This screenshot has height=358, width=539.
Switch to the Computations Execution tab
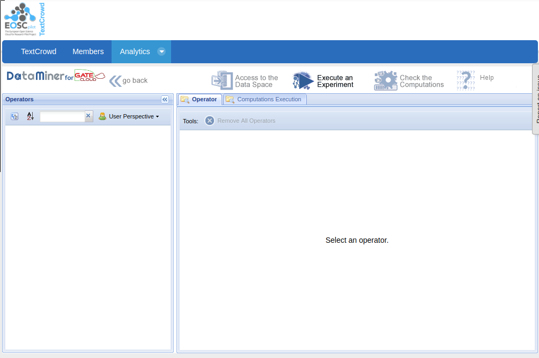265,99
